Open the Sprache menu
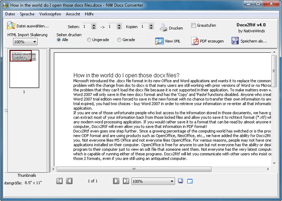 tap(27, 14)
